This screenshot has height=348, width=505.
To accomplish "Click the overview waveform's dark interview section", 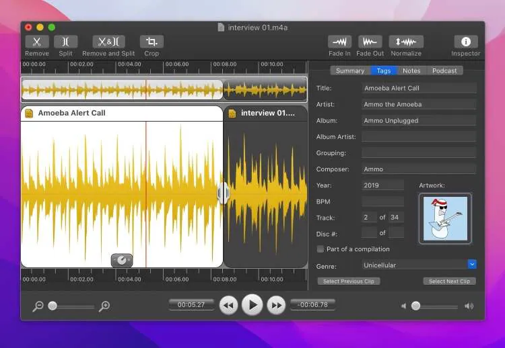I will tap(265, 89).
